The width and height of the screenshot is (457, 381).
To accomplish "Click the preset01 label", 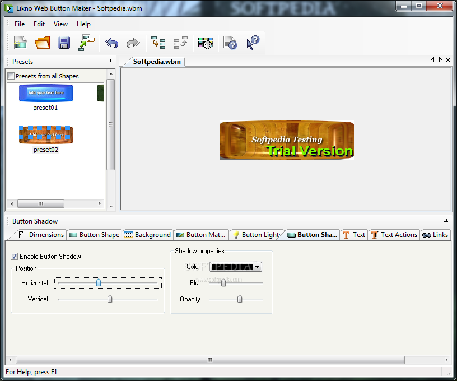I will [45, 108].
